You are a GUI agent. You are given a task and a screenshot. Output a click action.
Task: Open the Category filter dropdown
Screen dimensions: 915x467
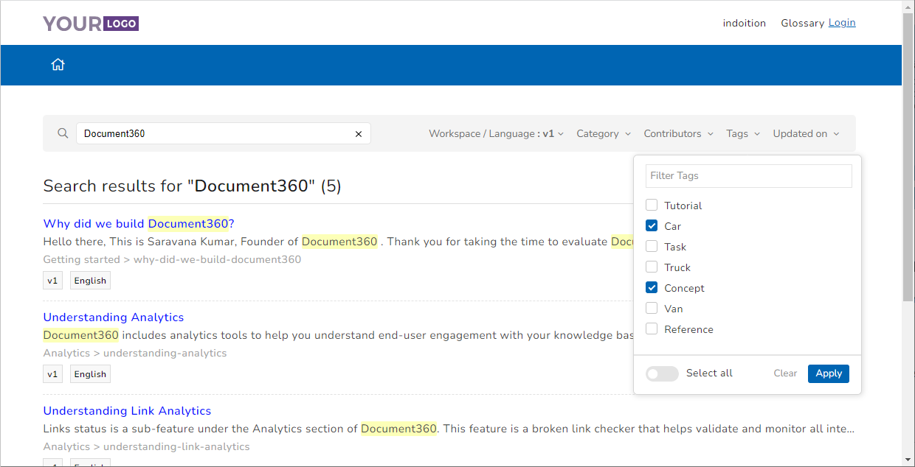point(604,133)
